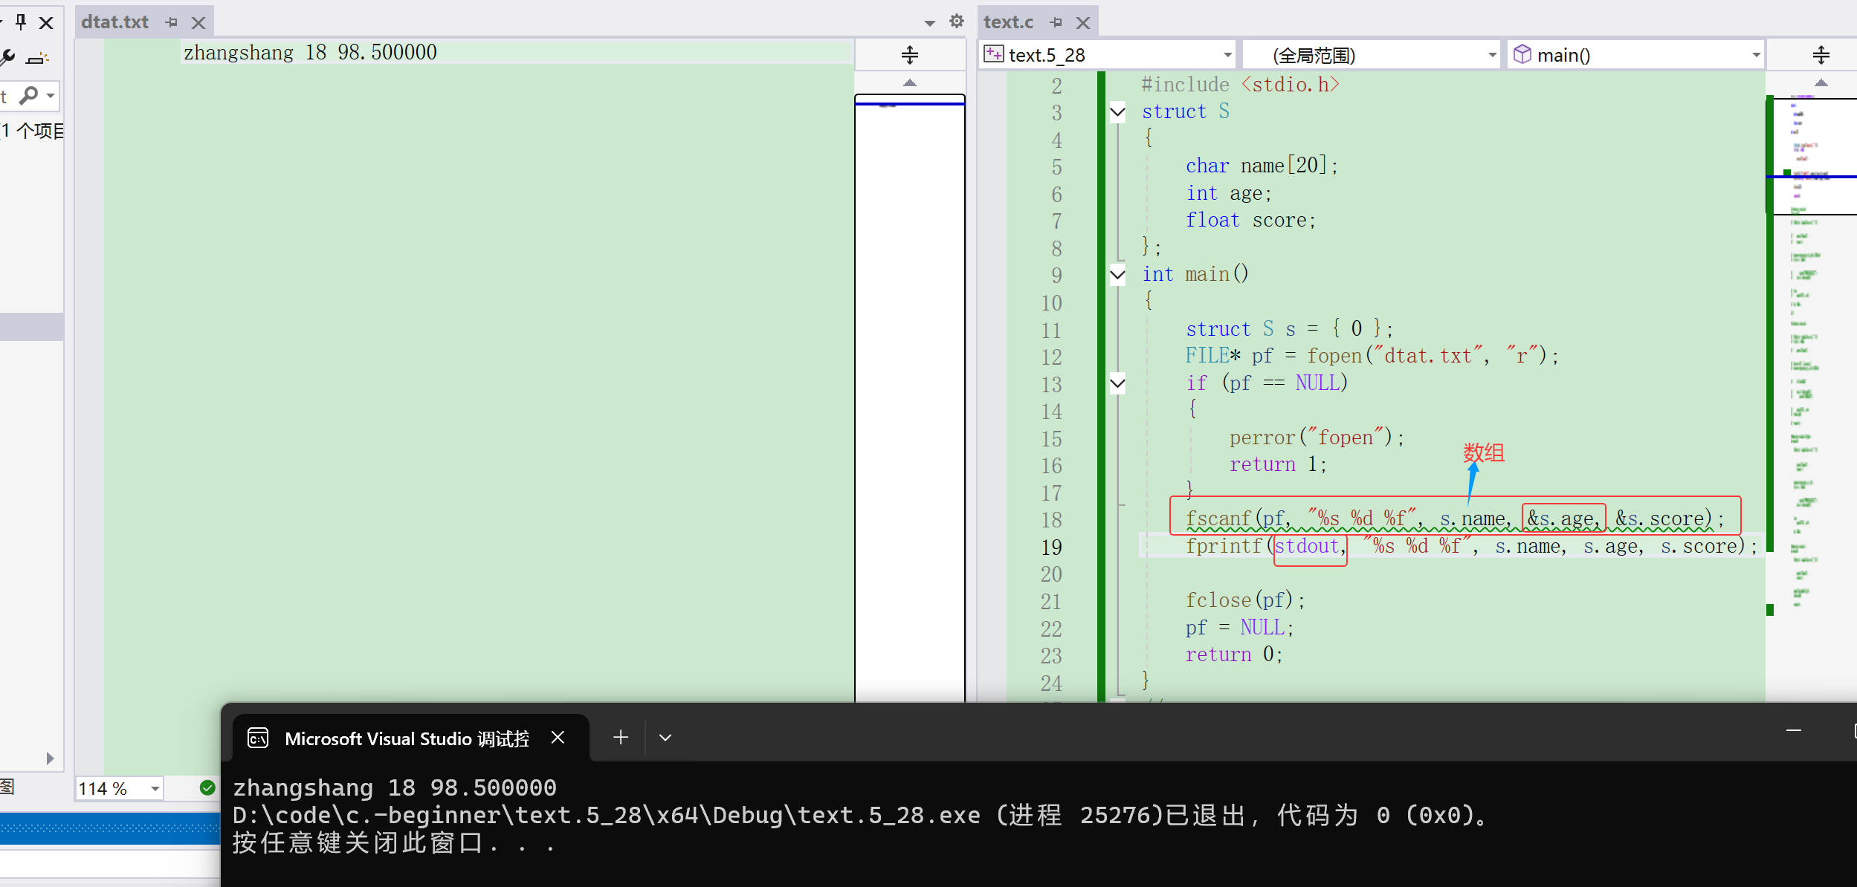Open the text.5_28 project dropdown
This screenshot has height=887, width=1857.
(x=1227, y=55)
